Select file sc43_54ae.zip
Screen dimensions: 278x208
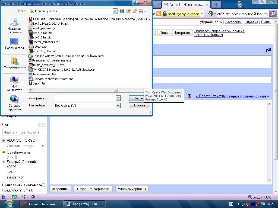tap(40, 33)
